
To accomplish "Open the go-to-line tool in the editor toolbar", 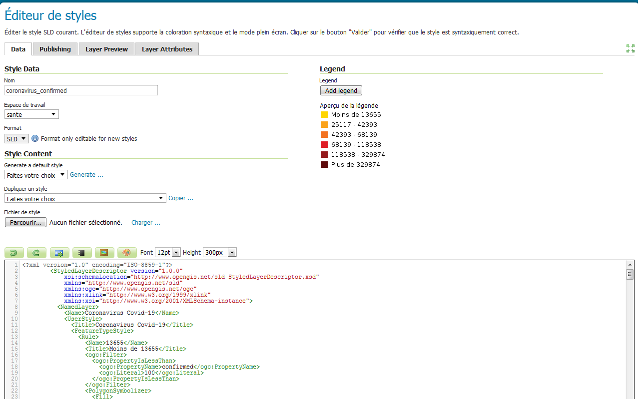I will [59, 253].
